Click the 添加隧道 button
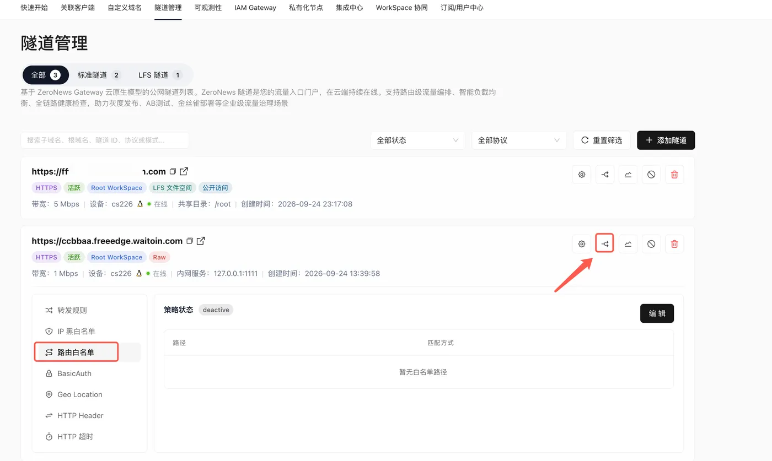Screen dimensions: 772x461 [x=666, y=140]
